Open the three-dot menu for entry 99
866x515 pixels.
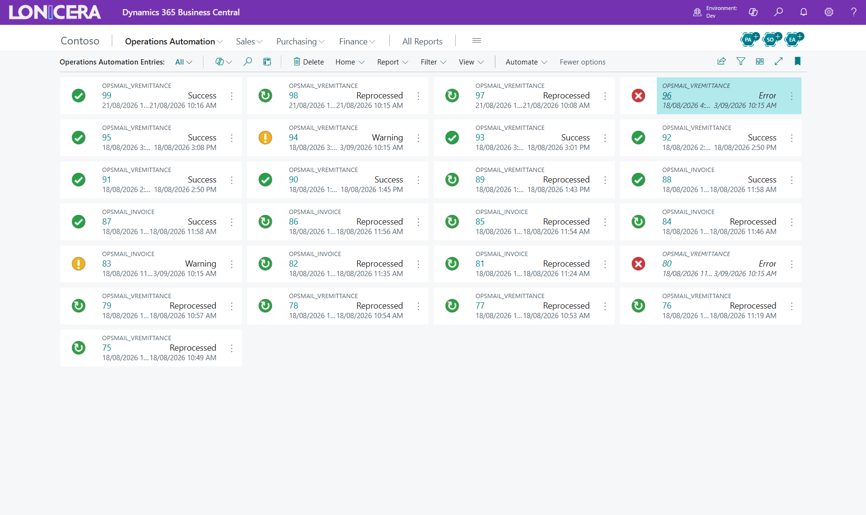coord(232,96)
